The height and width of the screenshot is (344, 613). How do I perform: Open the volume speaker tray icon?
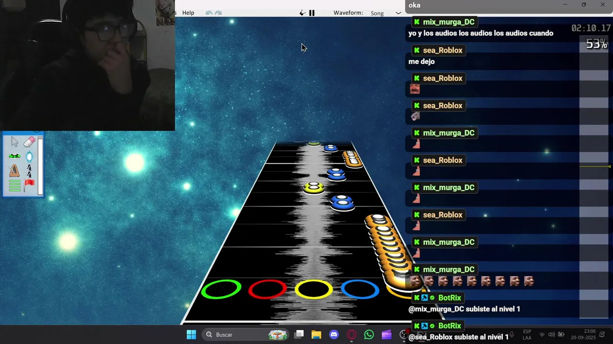click(551, 334)
